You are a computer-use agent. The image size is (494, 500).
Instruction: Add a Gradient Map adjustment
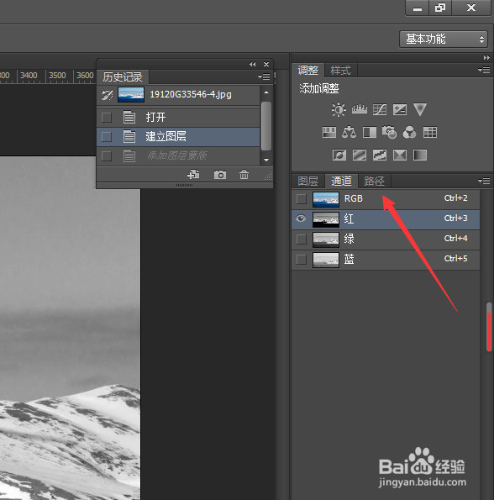(x=420, y=155)
